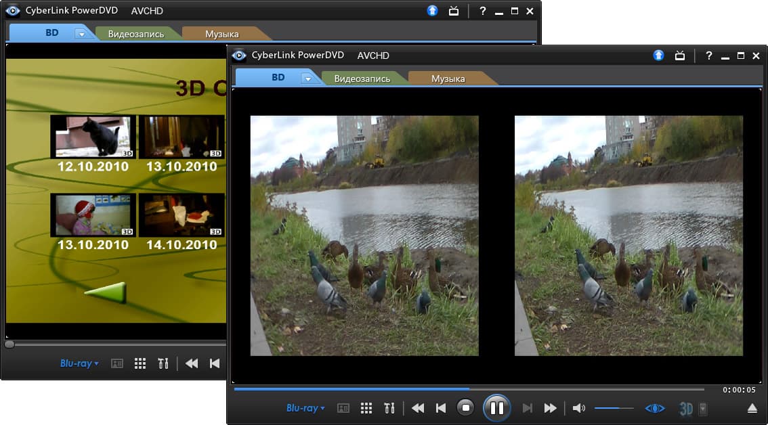Viewport: 768px width, 425px height.
Task: Jump to previous chapter in back window
Action: coord(215,363)
